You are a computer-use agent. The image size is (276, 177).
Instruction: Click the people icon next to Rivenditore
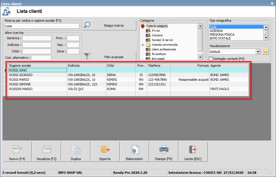point(148,54)
